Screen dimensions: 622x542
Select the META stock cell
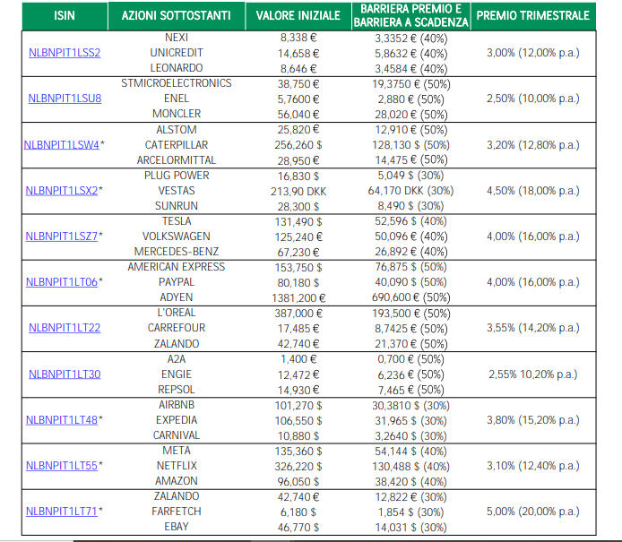tap(177, 451)
